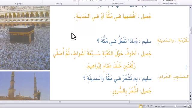Click the vertical scrollbar thumb
The width and height of the screenshot is (192, 108).
click(190, 30)
